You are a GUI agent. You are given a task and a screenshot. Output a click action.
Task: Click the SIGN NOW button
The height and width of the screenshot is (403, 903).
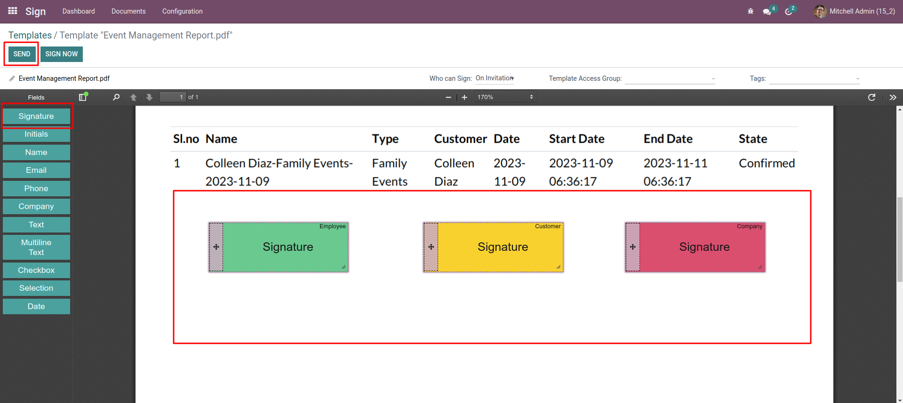(x=62, y=54)
